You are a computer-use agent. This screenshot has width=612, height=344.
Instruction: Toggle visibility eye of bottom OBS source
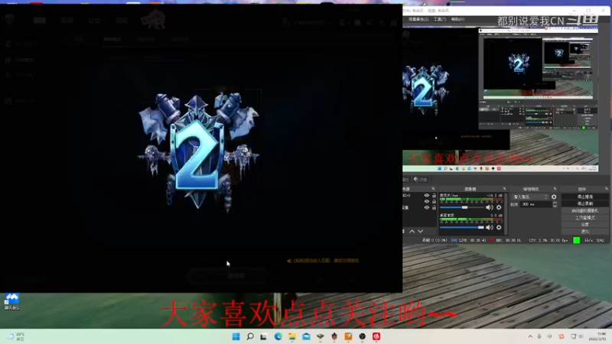click(427, 207)
